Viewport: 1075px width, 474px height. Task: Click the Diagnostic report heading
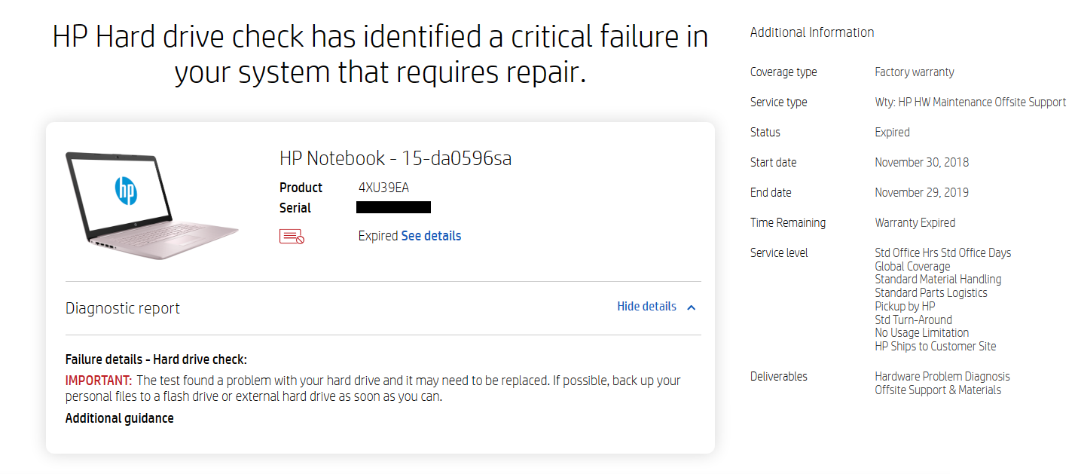[122, 307]
